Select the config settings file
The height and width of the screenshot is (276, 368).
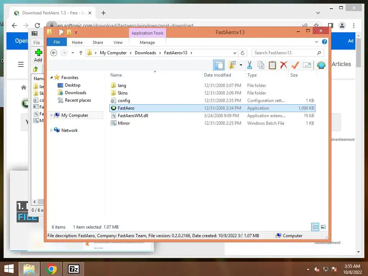point(212,101)
